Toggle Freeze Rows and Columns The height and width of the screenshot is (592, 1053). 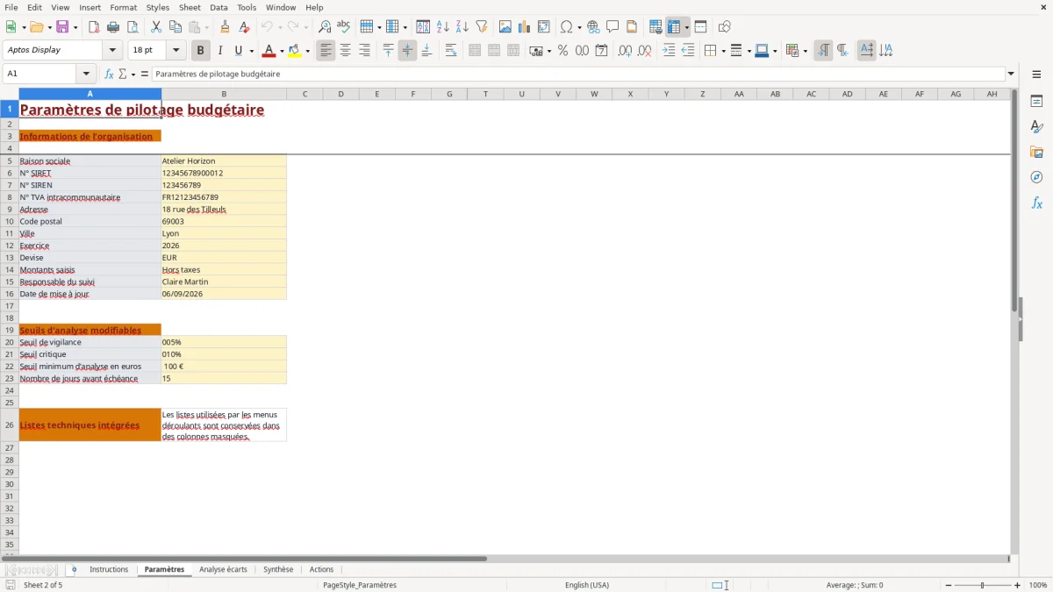pos(674,27)
